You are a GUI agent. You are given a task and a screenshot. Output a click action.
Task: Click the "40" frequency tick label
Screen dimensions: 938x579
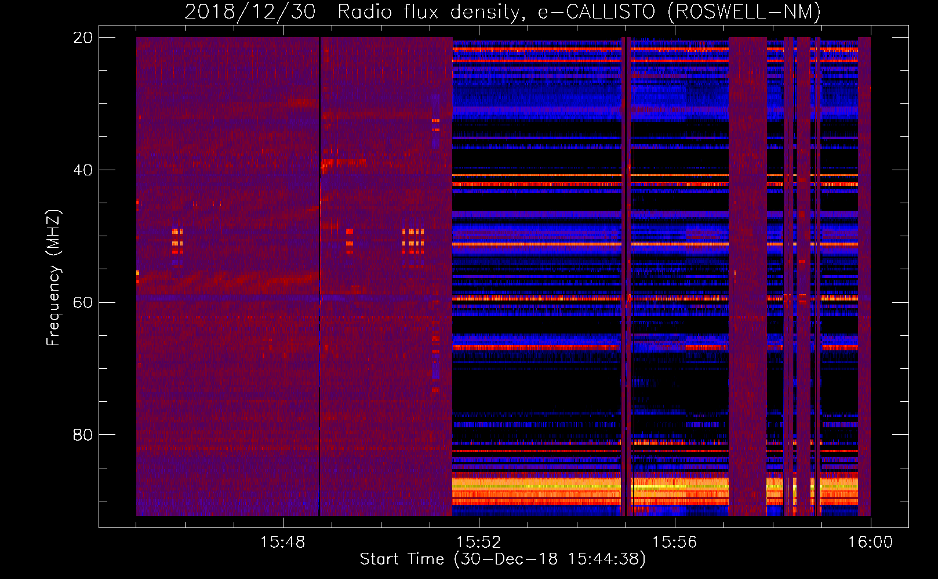coord(82,170)
